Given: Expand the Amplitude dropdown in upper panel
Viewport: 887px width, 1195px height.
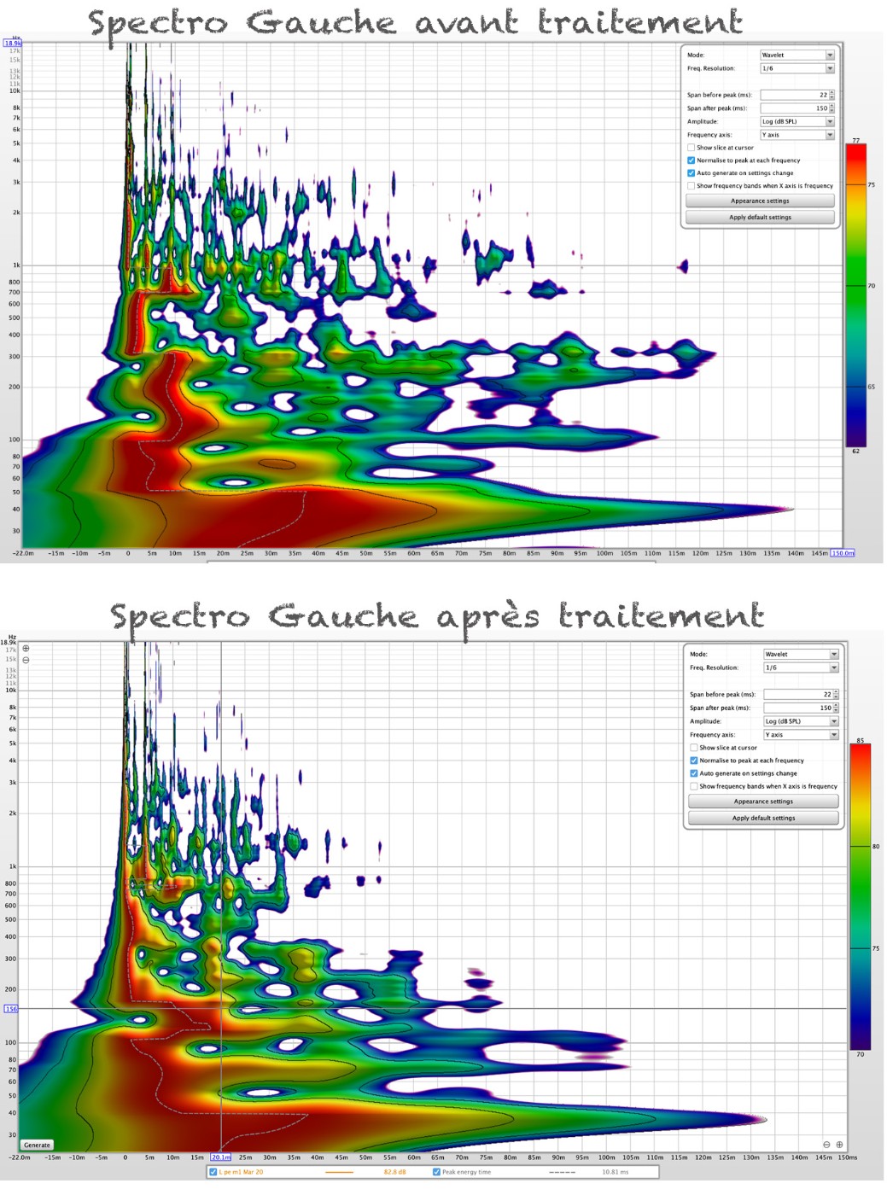Looking at the screenshot, I should pos(797,122).
